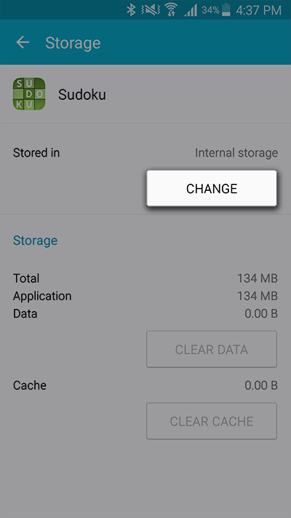Tap the Application size row
The height and width of the screenshot is (518, 291).
click(x=145, y=296)
